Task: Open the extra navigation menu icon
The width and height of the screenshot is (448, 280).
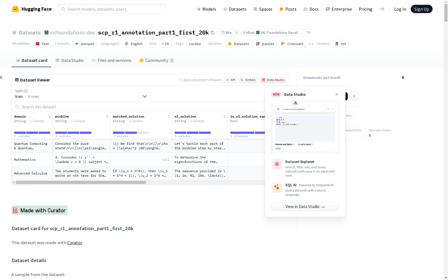Action: tap(382, 9)
